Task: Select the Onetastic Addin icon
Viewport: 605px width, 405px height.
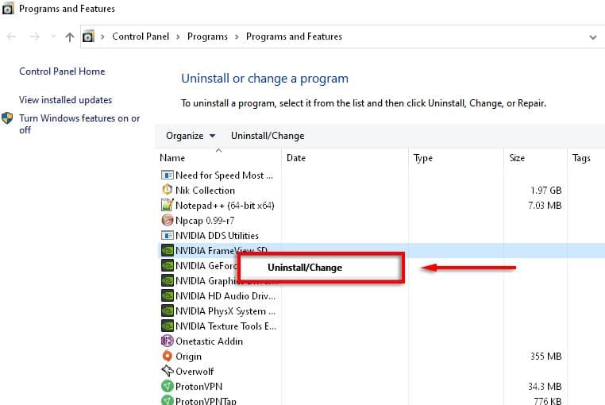Action: 168,341
